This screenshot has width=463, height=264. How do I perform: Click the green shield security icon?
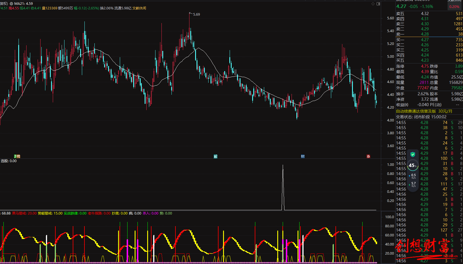[413, 154]
